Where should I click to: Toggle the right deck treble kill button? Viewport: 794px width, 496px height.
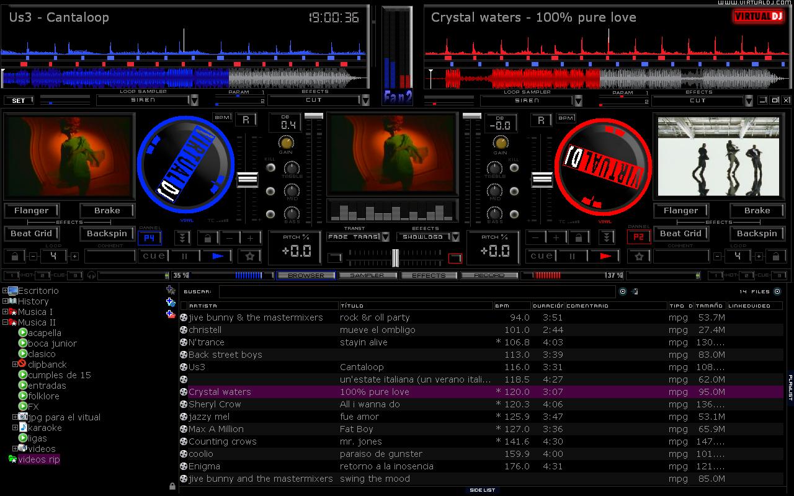[514, 168]
